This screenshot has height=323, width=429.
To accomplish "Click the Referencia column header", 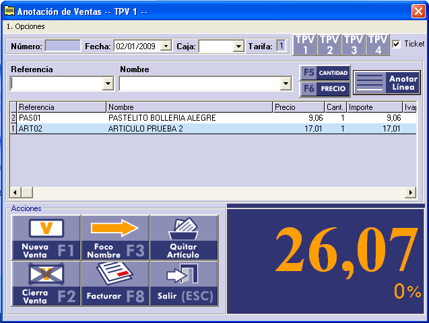I will coord(61,107).
